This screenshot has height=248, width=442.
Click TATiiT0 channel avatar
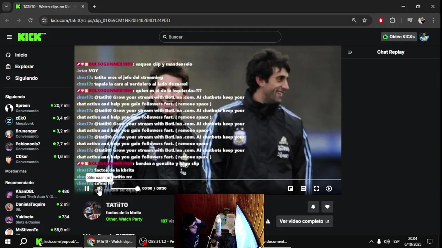click(x=92, y=210)
